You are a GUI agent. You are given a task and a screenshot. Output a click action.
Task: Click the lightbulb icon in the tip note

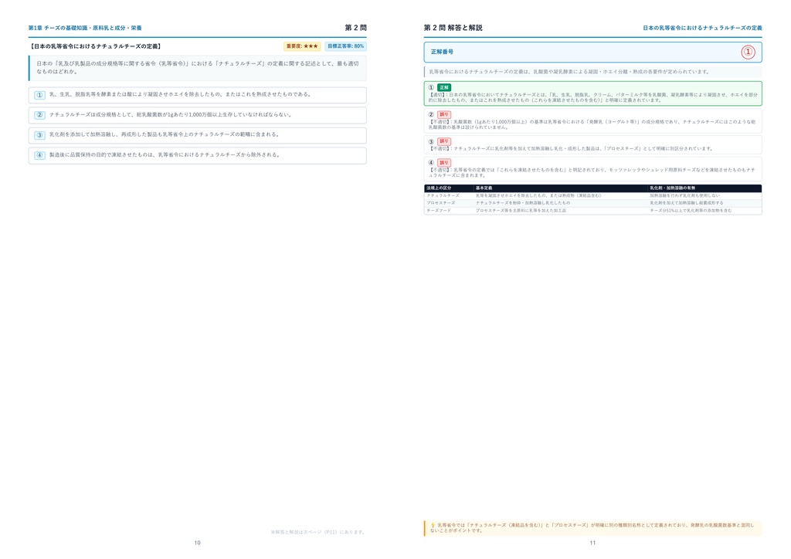(433, 525)
